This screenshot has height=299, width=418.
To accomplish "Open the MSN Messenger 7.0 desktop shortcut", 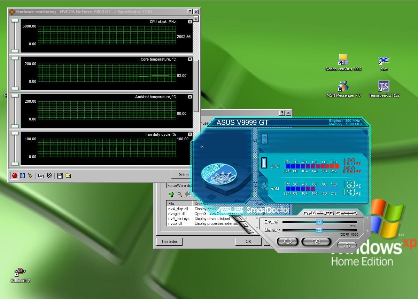I will click(343, 89).
